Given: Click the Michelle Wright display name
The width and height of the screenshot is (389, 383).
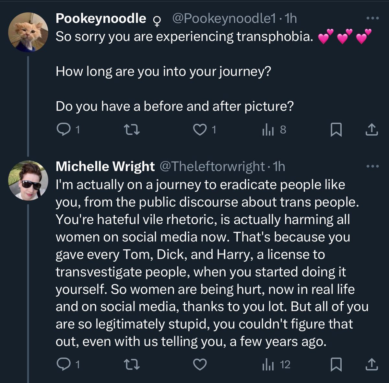Looking at the screenshot, I should pyautogui.click(x=105, y=166).
